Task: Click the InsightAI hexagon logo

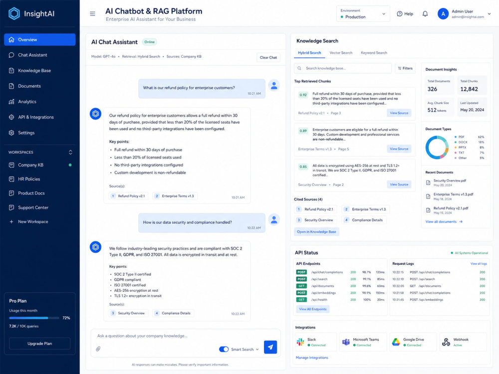Action: (14, 13)
